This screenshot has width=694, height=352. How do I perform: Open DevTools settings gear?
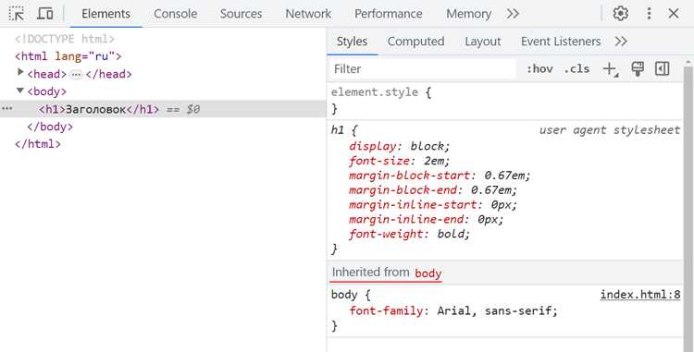[621, 14]
